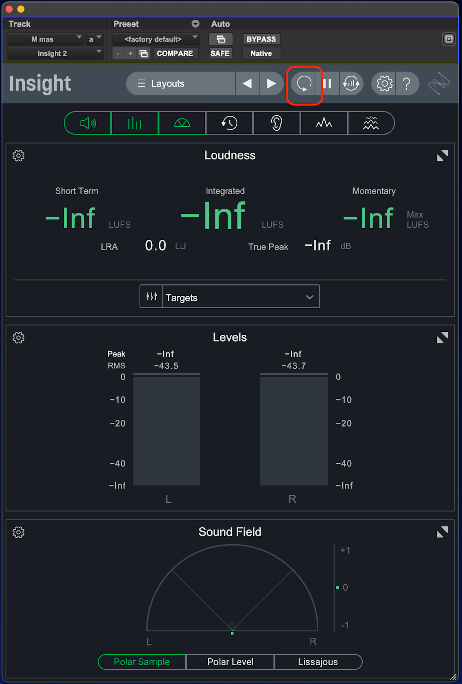Viewport: 462px width, 684px height.
Task: Close the plug-in window with red button
Action: click(x=9, y=9)
